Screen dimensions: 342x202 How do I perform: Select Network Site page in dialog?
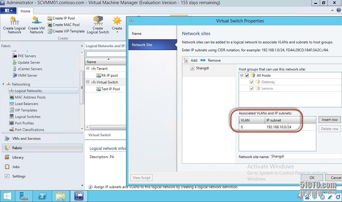coord(153,45)
